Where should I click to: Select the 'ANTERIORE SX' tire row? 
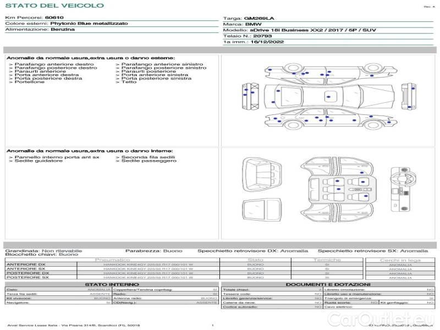[184, 269]
